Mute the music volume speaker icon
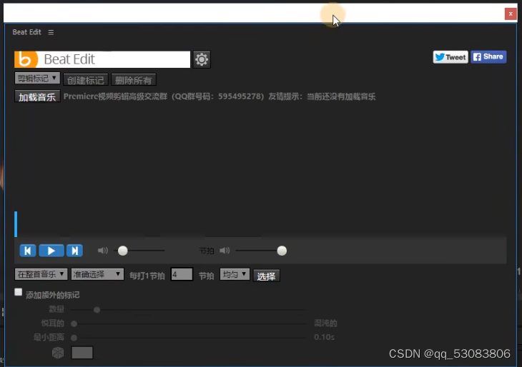Screen dimensions: 522x367 (102, 251)
